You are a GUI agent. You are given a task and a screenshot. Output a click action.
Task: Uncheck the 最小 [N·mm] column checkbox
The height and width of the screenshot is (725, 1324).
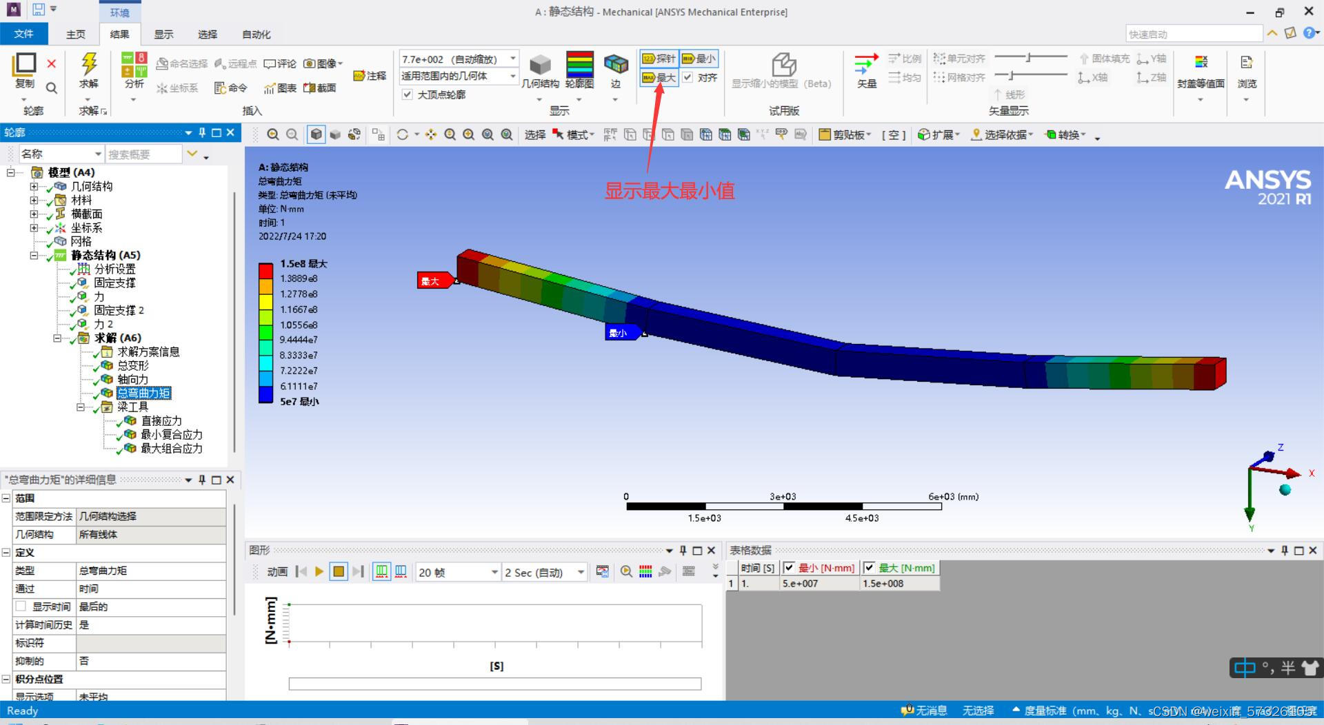tap(789, 568)
